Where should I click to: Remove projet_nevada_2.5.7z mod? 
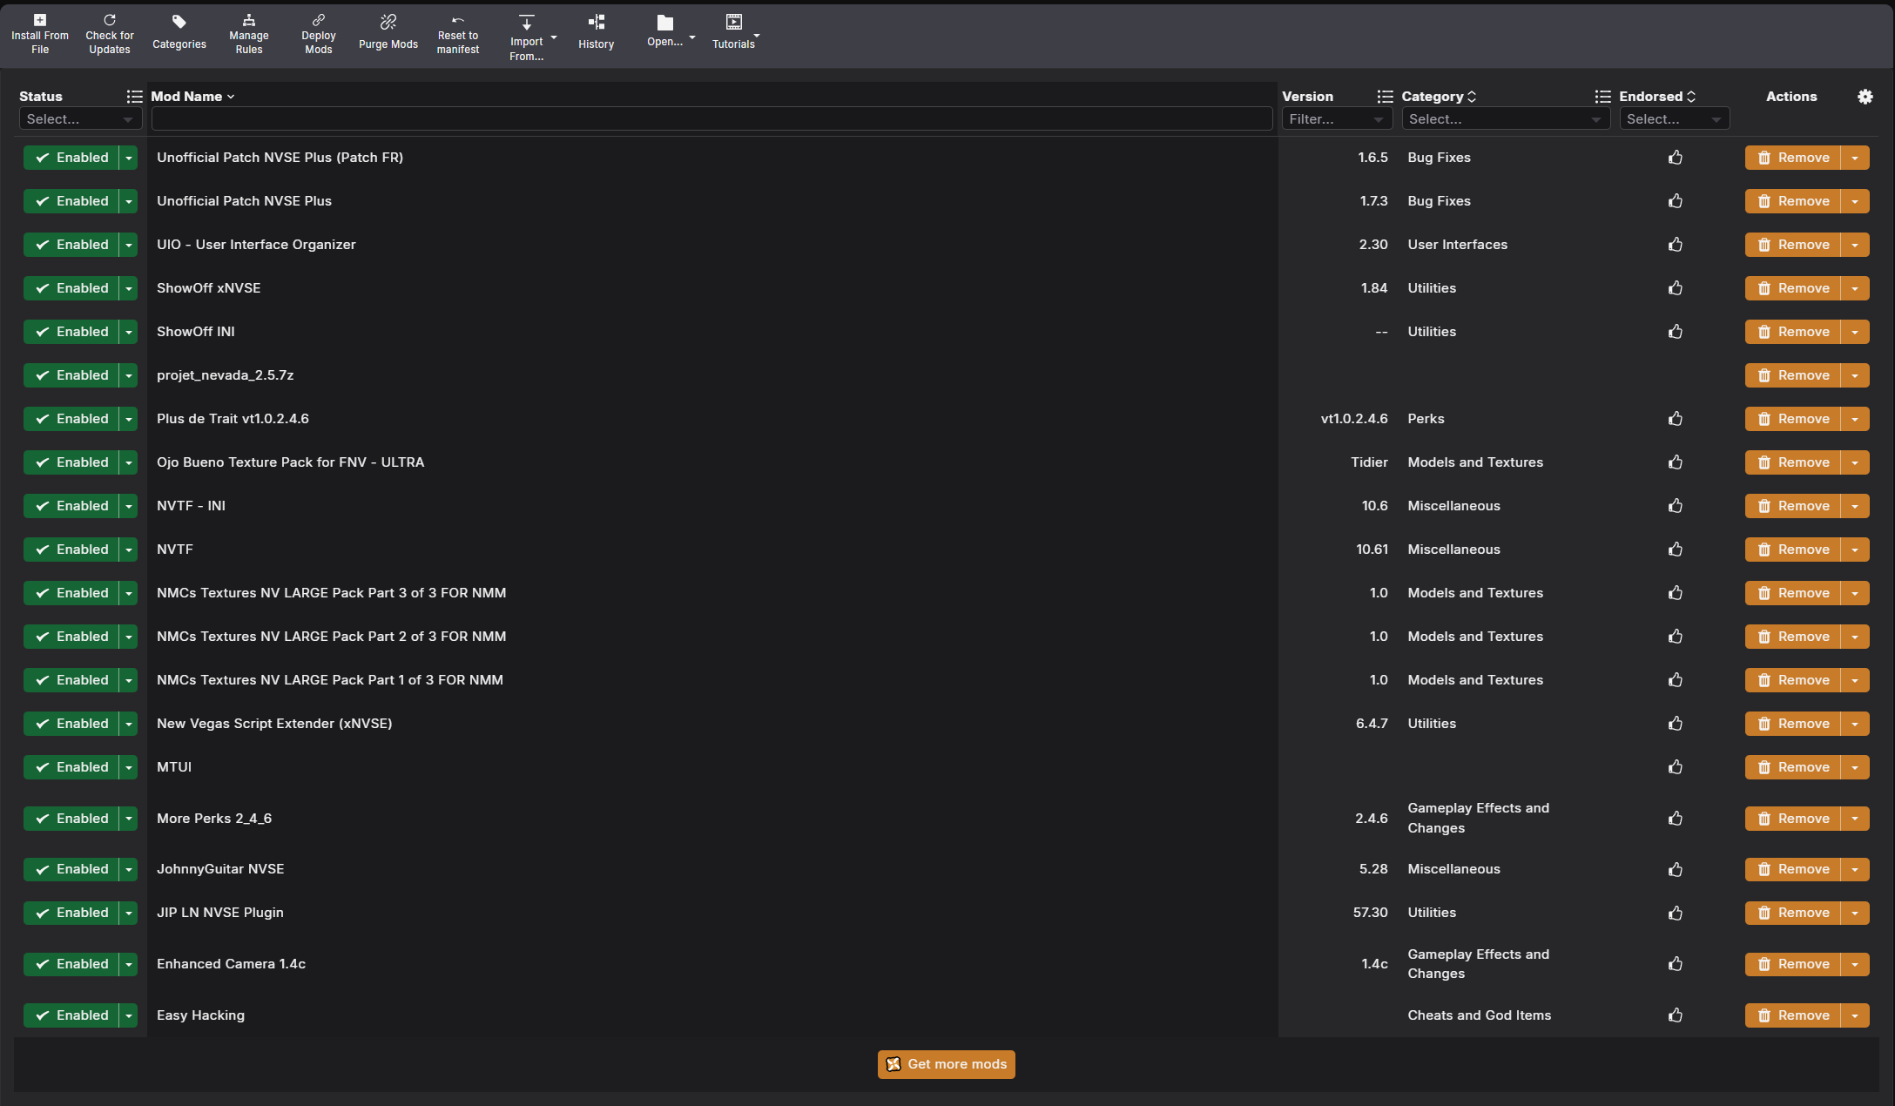click(x=1793, y=375)
